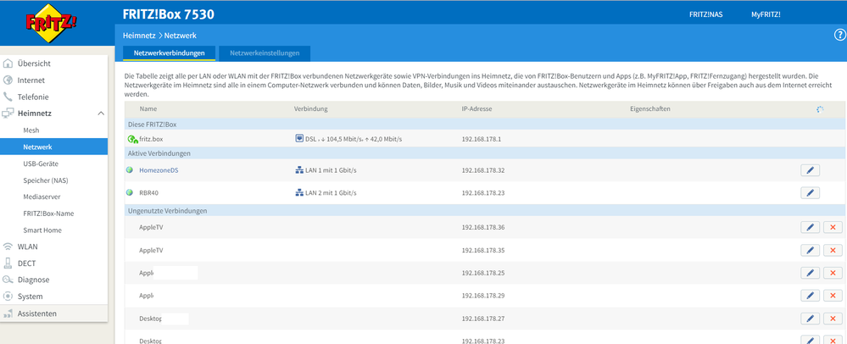Expand the Internet sidebar menu
The width and height of the screenshot is (847, 344).
[31, 80]
